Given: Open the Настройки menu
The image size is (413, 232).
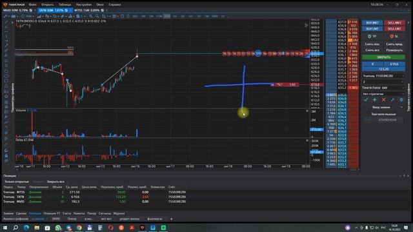Looking at the screenshot, I should [x=83, y=5].
